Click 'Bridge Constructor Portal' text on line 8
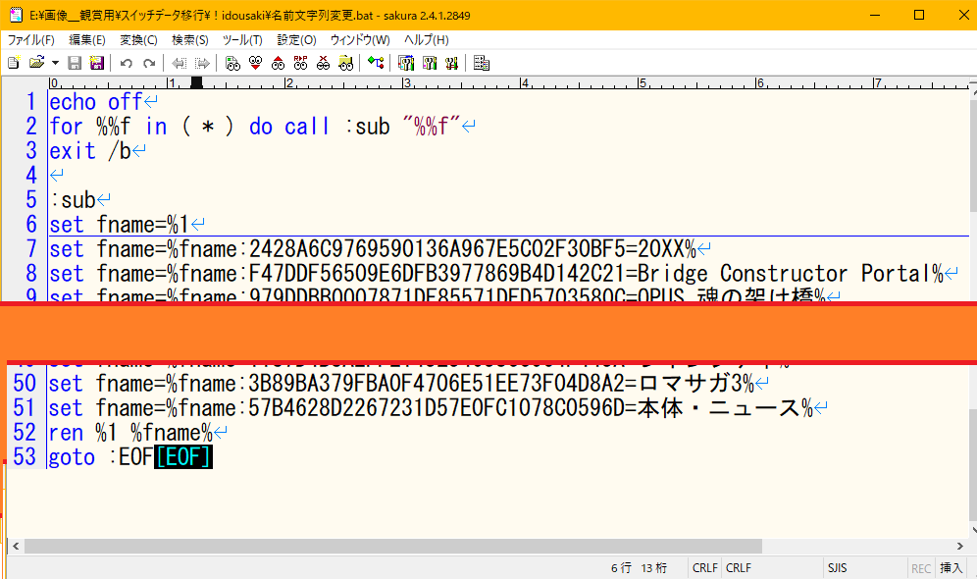Image resolution: width=977 pixels, height=579 pixels. 784,274
